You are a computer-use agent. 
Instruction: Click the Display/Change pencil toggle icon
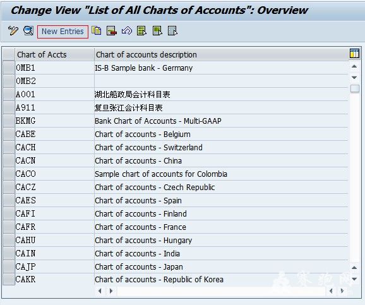pos(13,31)
